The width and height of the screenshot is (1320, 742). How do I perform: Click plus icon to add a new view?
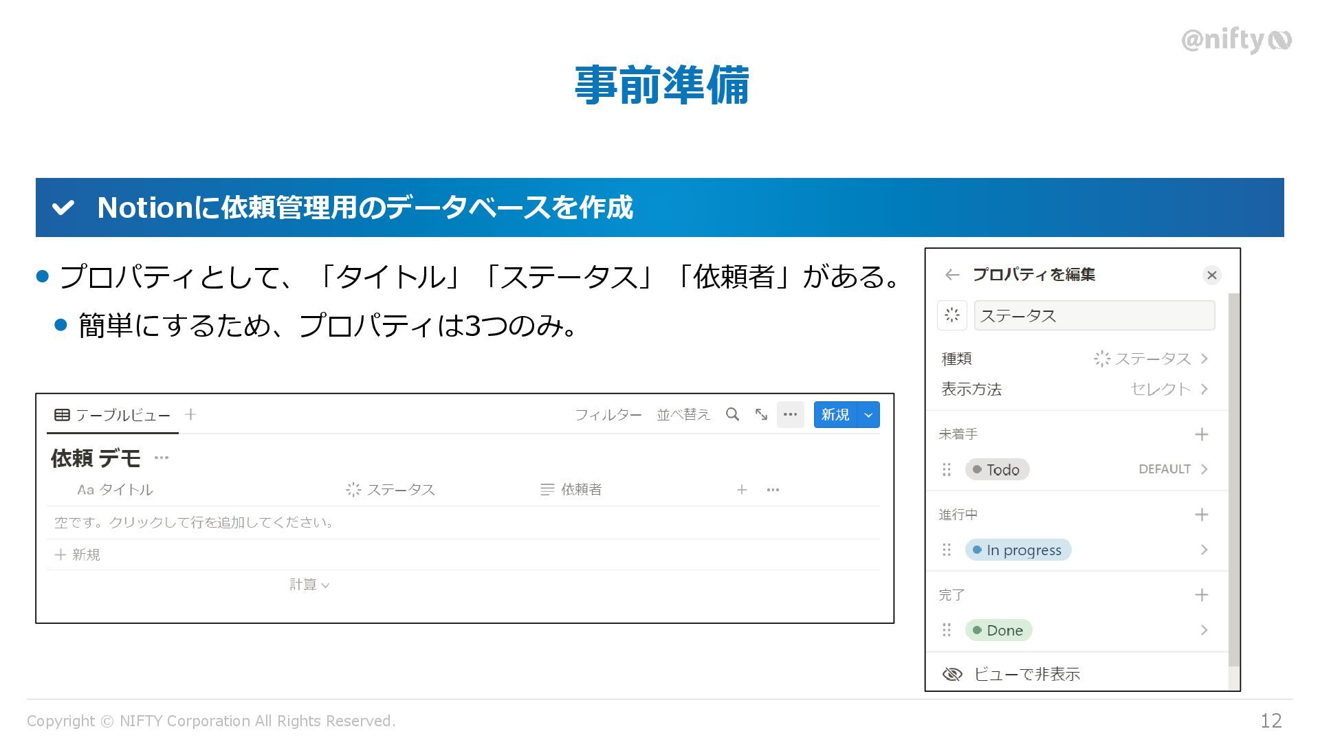(190, 414)
